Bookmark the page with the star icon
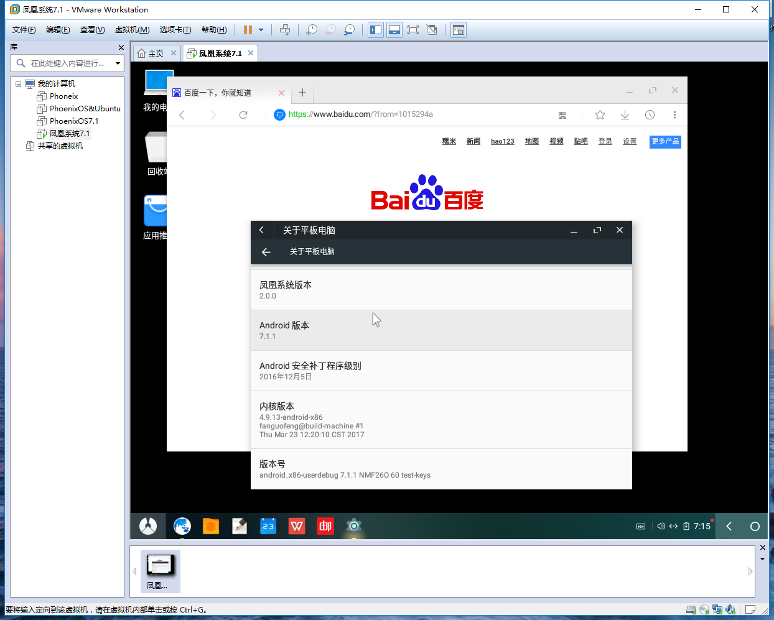 [x=600, y=115]
